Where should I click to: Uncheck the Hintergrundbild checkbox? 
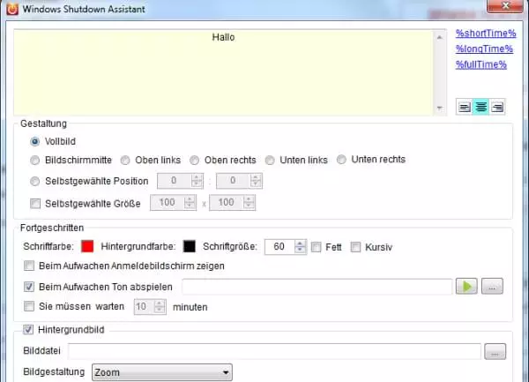[x=28, y=329]
